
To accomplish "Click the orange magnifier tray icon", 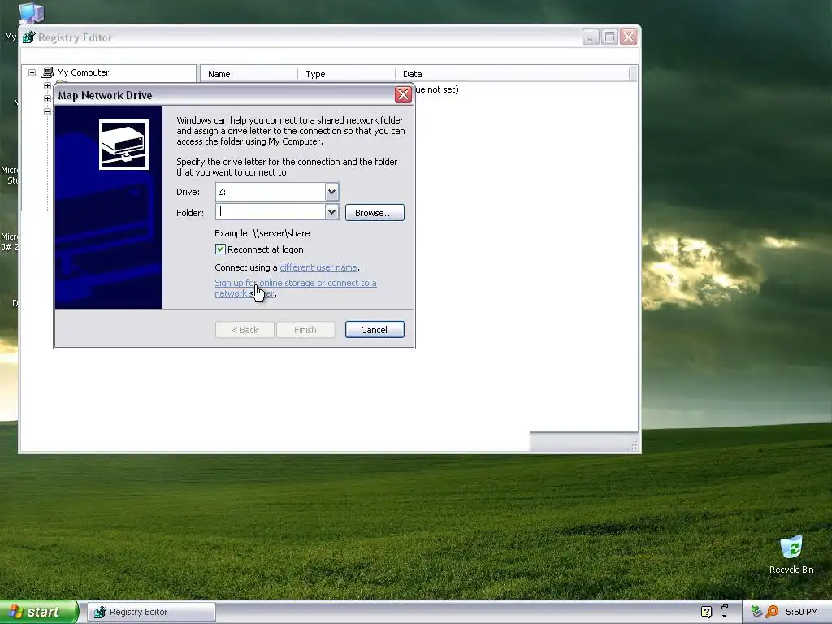I will point(773,612).
